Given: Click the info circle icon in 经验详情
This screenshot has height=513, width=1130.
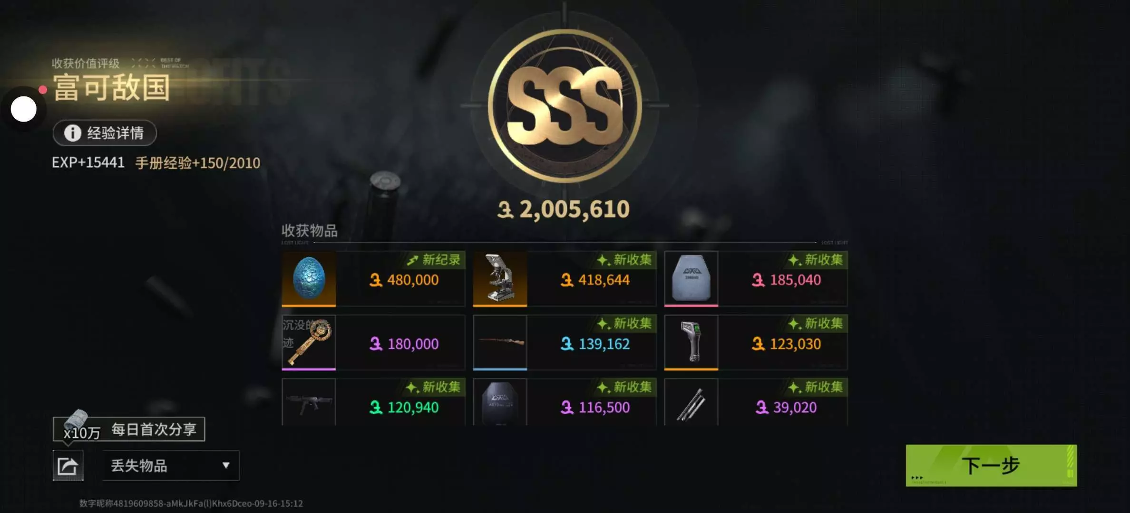Looking at the screenshot, I should tap(73, 133).
